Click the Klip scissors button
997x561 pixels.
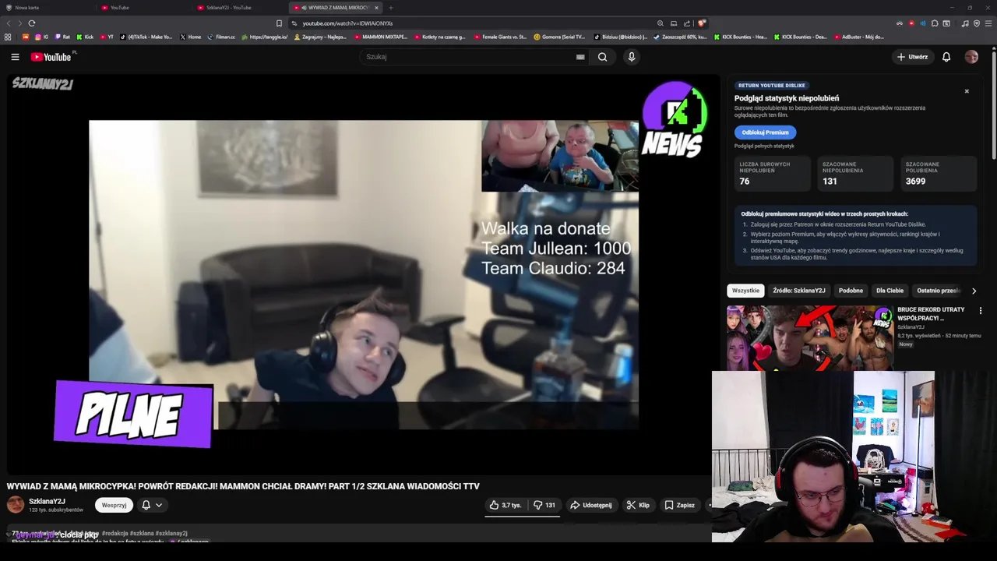click(639, 505)
